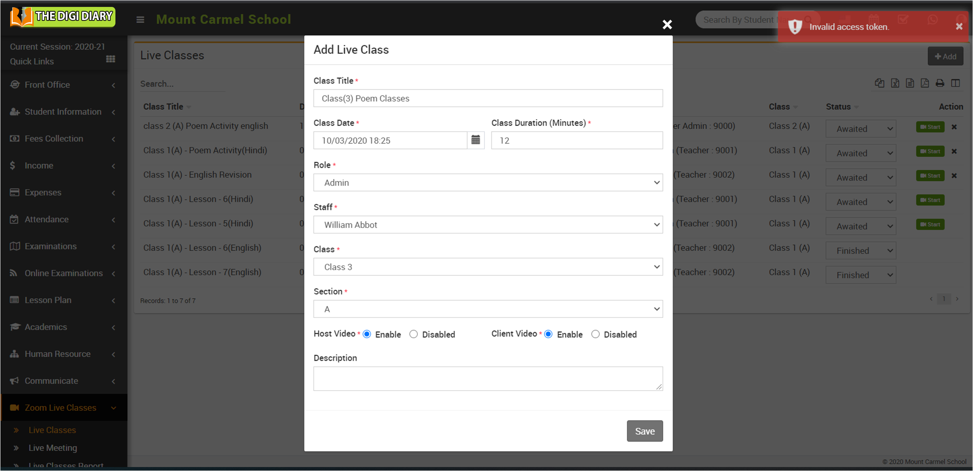Click the columns visibility icon in toolbar

click(x=956, y=83)
